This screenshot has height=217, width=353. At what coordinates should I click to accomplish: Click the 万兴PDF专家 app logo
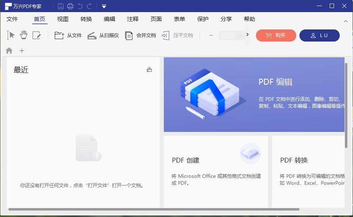(8, 6)
